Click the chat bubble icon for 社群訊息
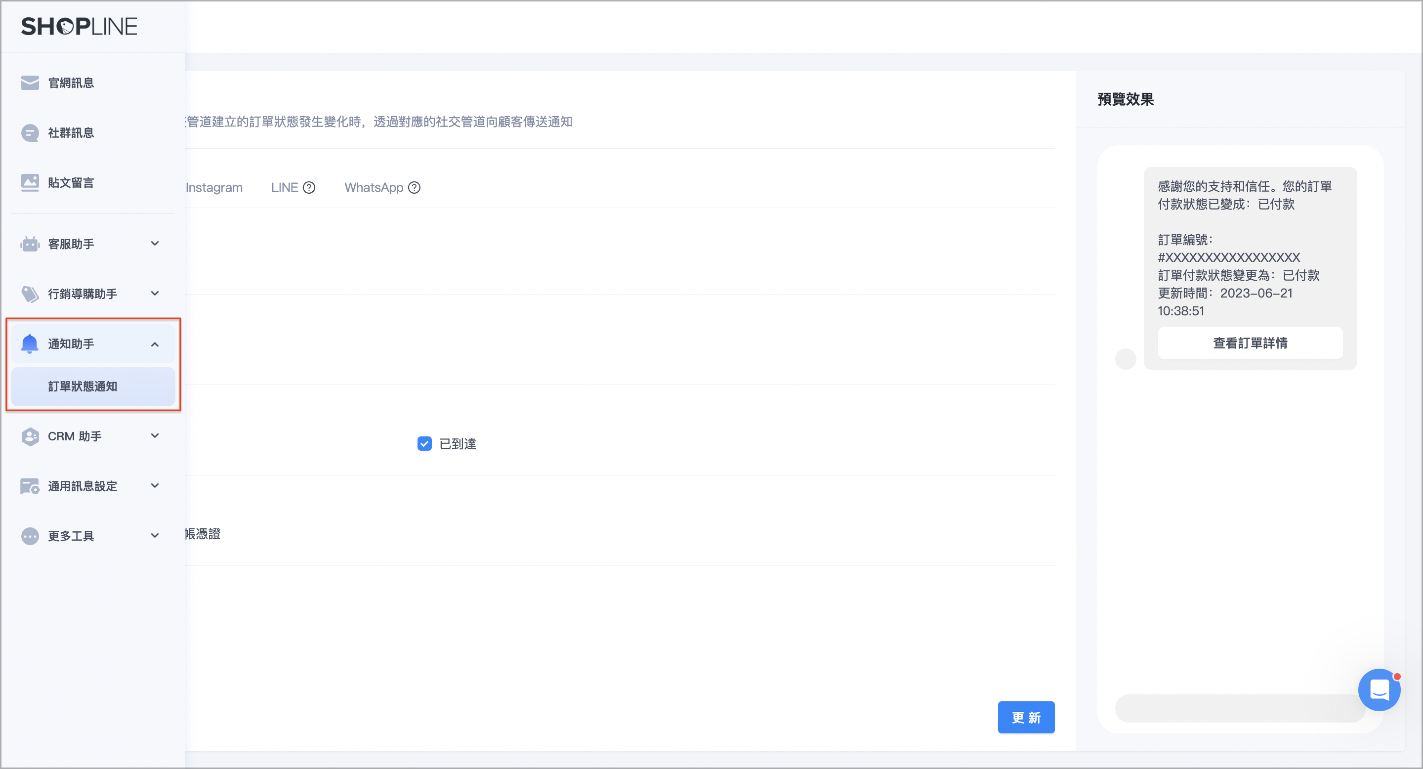The height and width of the screenshot is (769, 1423). coord(30,133)
